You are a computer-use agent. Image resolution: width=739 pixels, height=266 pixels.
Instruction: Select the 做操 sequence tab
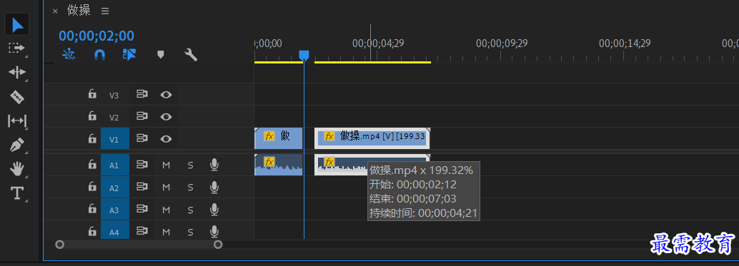tap(79, 10)
